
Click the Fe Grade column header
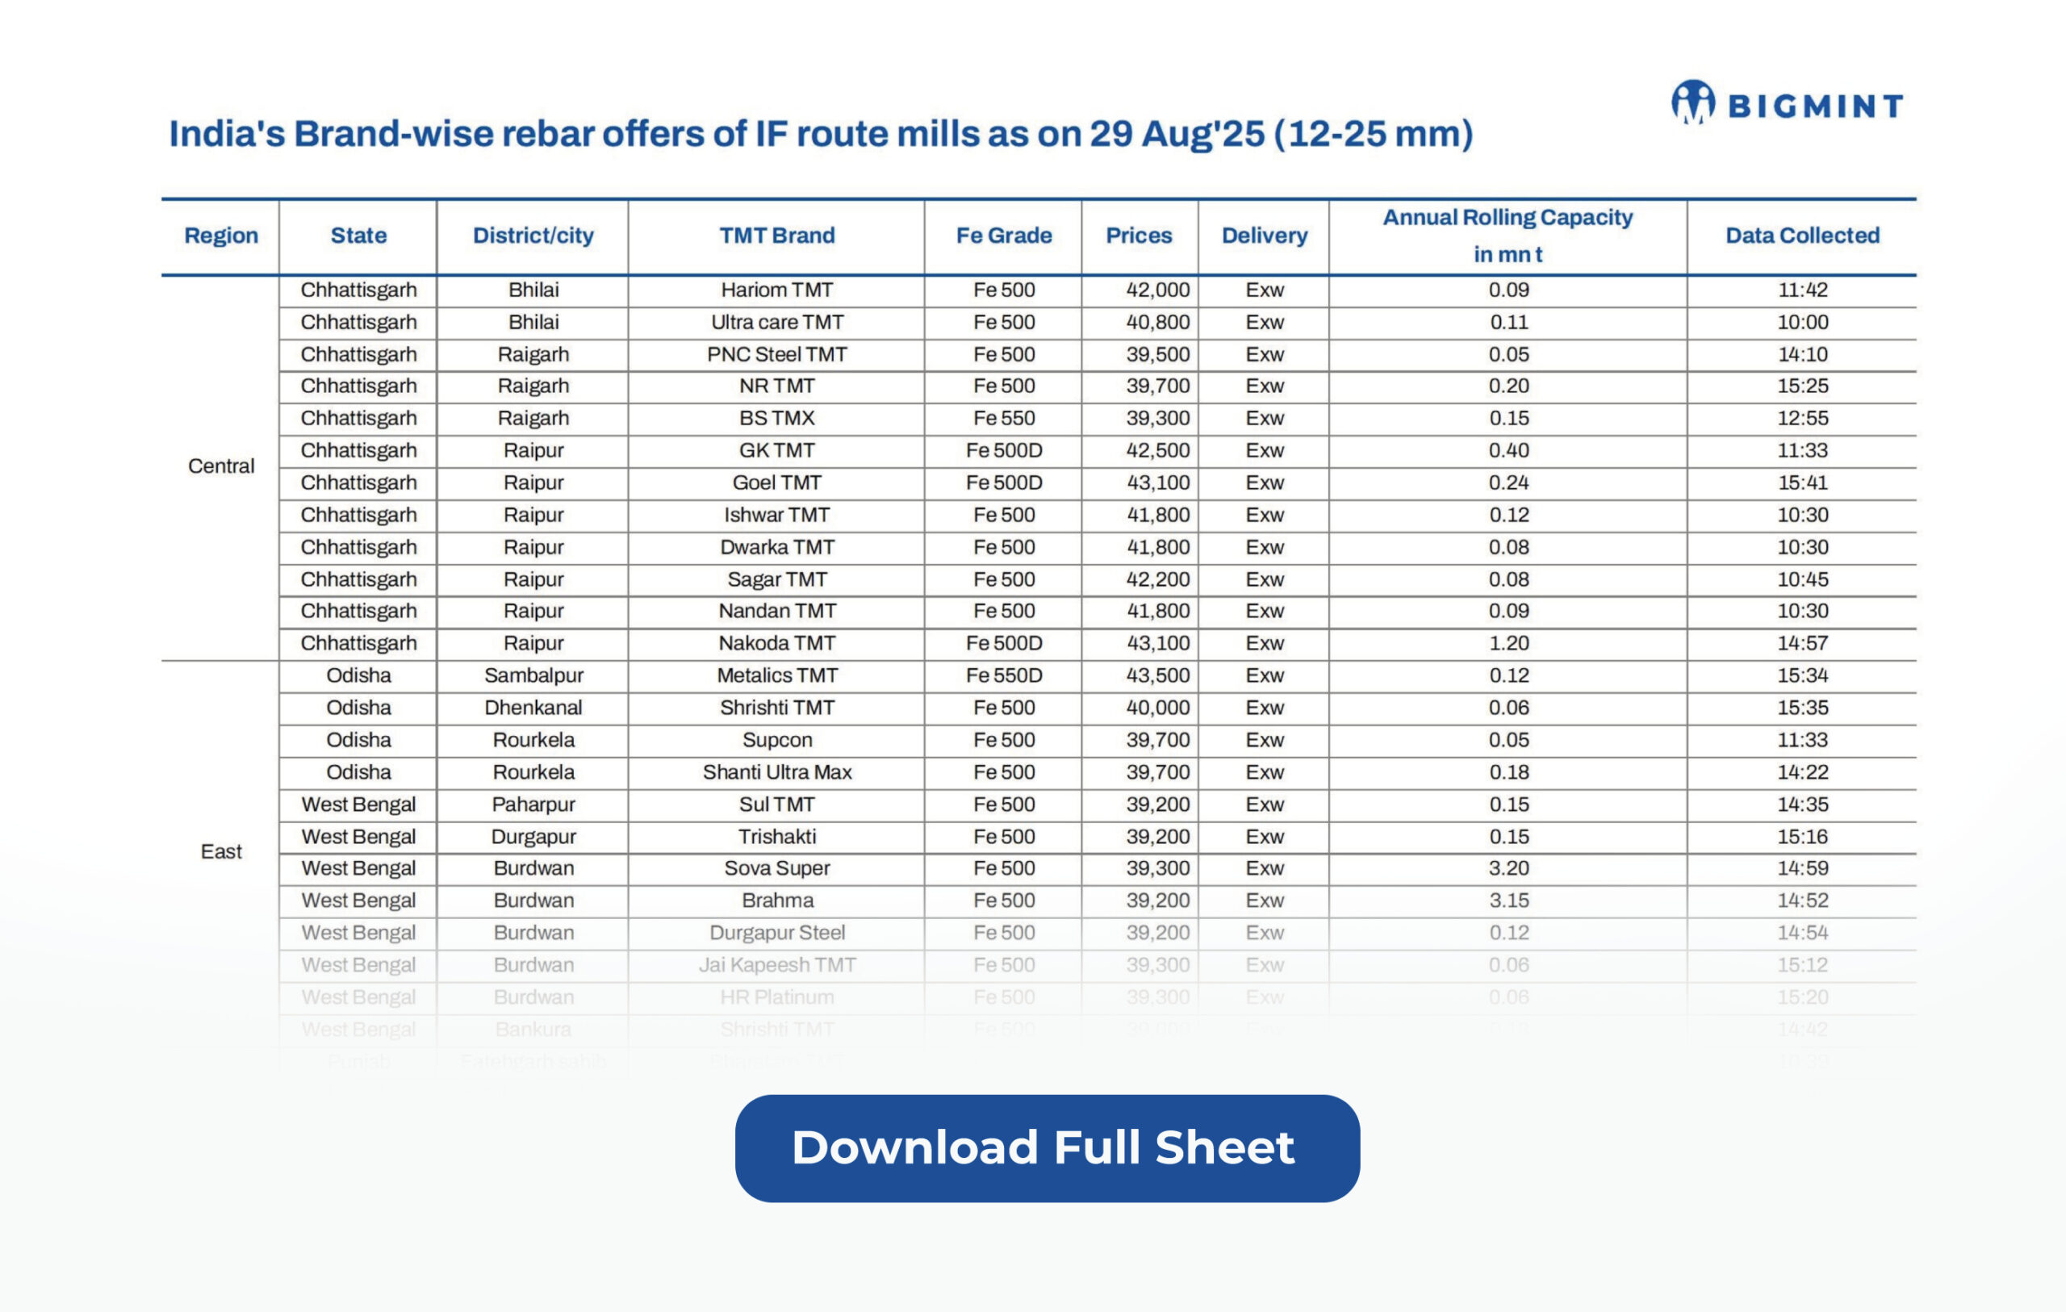coord(1003,236)
